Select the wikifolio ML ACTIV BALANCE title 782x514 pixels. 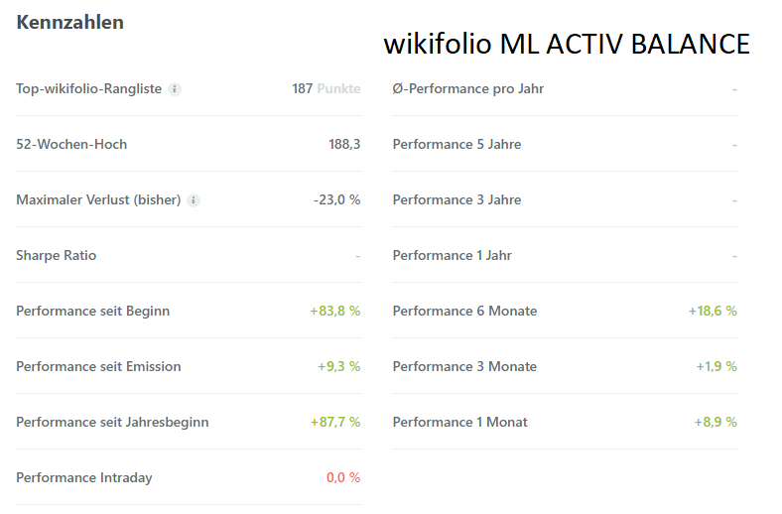566,45
